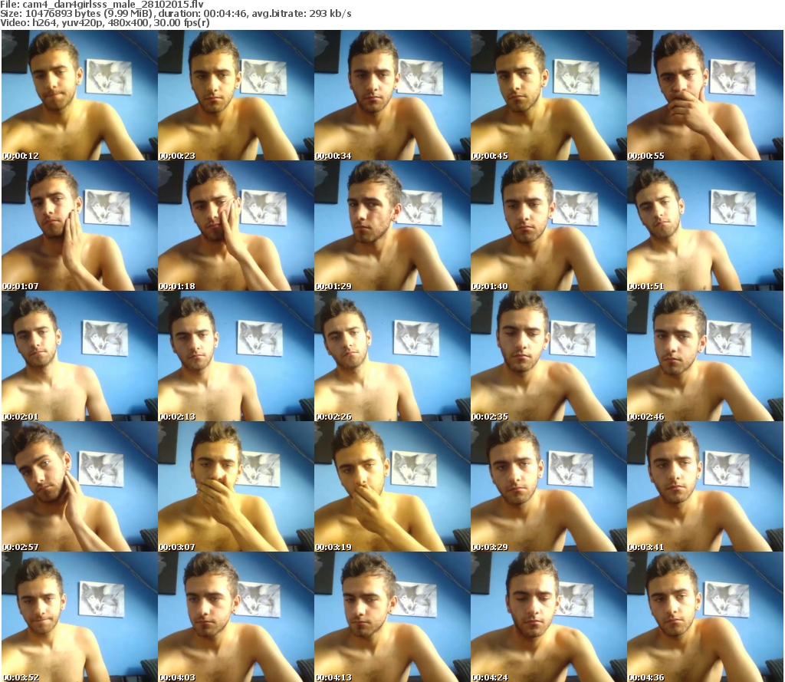
Task: Click the video codec info line
Action: click(x=104, y=22)
